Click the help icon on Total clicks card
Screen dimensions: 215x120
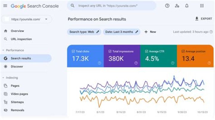coord(99,63)
